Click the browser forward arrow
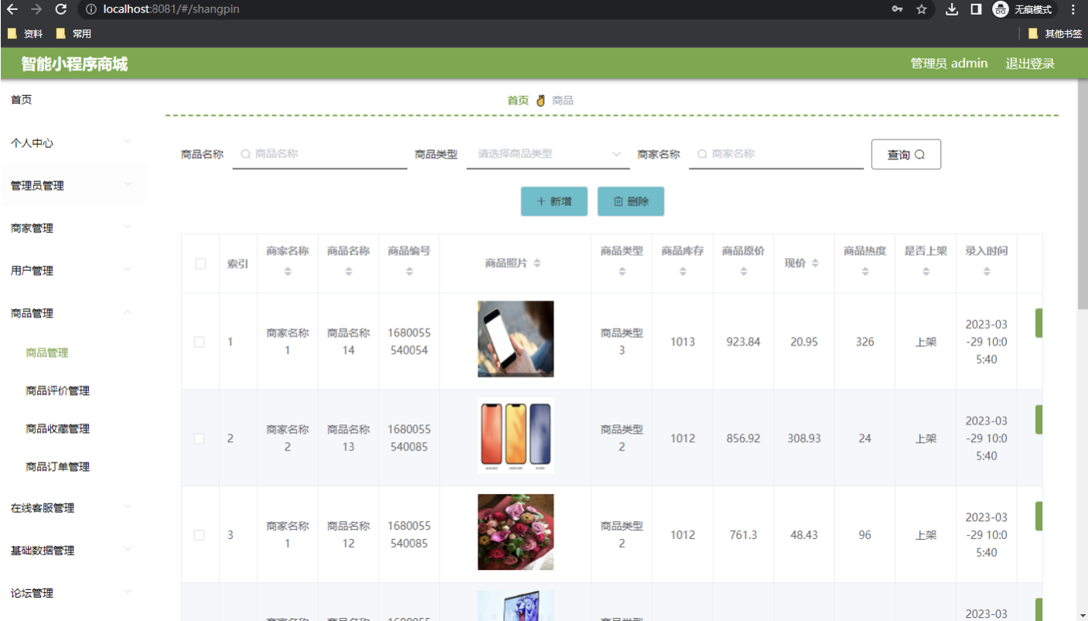1088x621 pixels. 36,9
